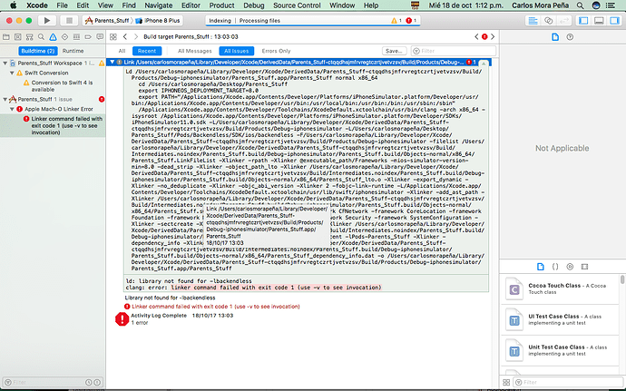Open the Find navigator magnifier icon
Image resolution: width=626 pixels, height=391 pixels.
tap(41, 37)
